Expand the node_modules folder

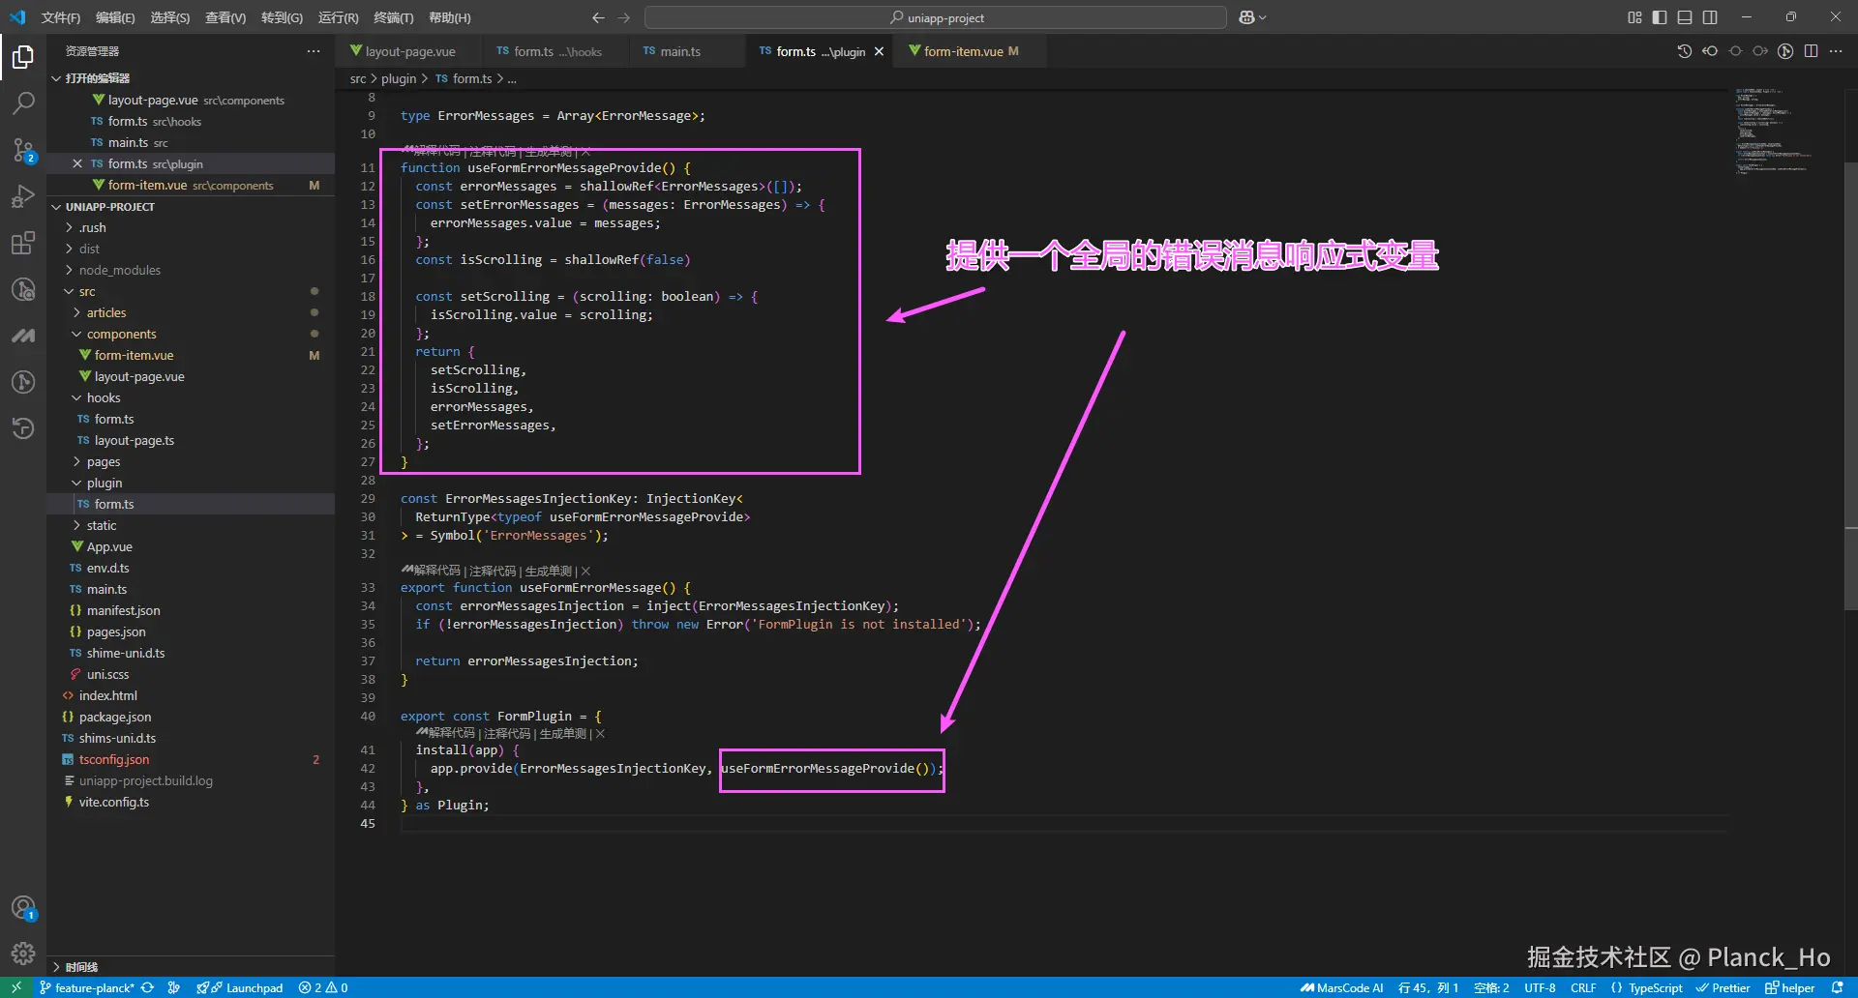(x=120, y=270)
